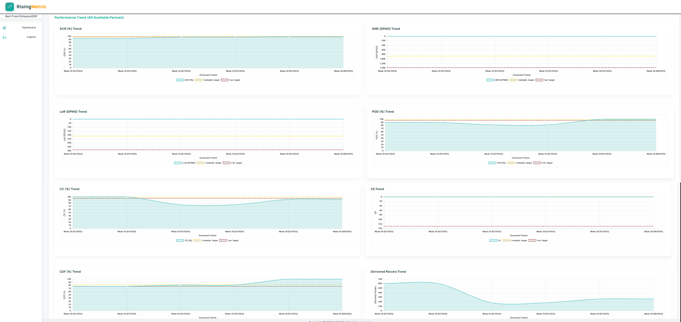Click the RisingMetric brand name text

click(x=31, y=7)
